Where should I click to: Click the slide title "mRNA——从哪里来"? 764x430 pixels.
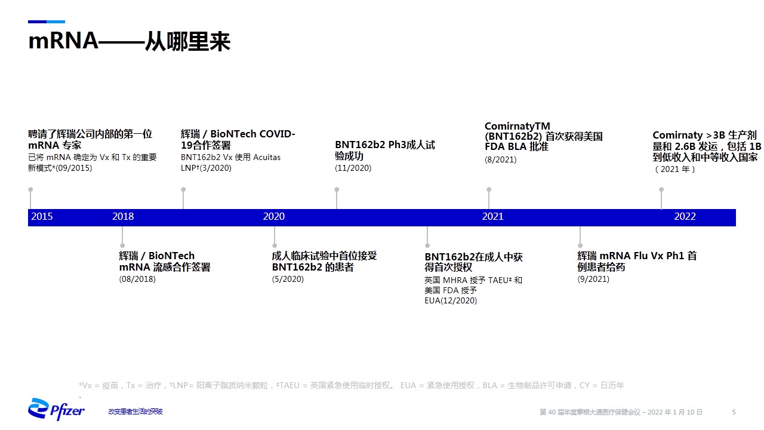130,42
